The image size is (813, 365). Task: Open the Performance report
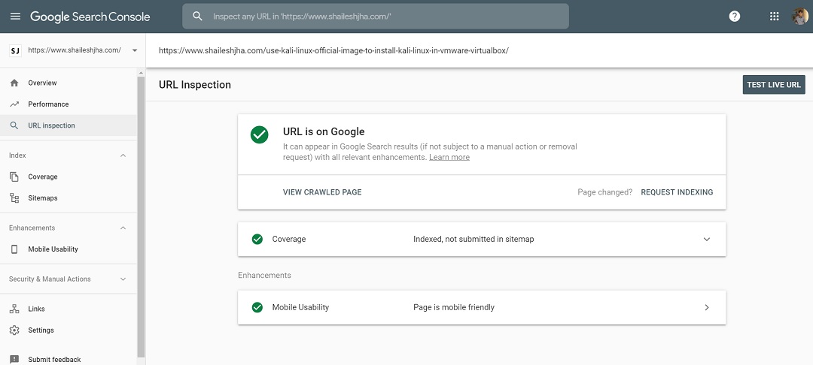pyautogui.click(x=48, y=104)
